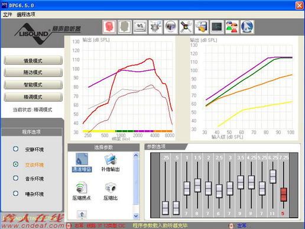
Task: Click the 5.25 kHz gain slider handle
Action: (262, 188)
